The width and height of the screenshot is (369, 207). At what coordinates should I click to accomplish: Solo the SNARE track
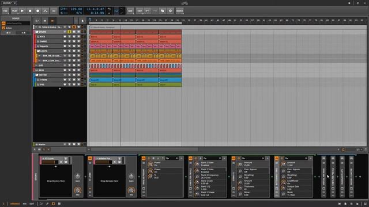[x=69, y=41]
